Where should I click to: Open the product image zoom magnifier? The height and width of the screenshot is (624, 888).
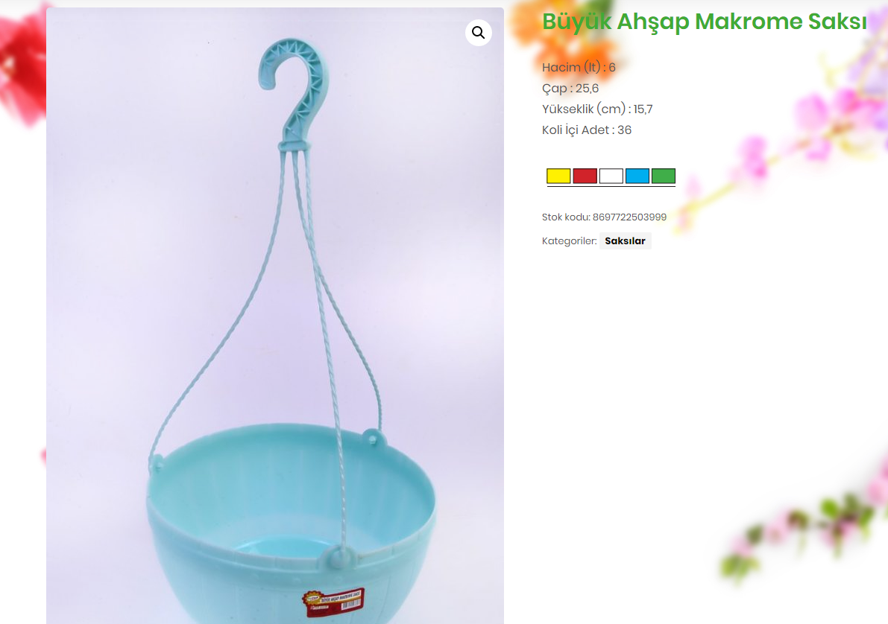[x=479, y=33]
